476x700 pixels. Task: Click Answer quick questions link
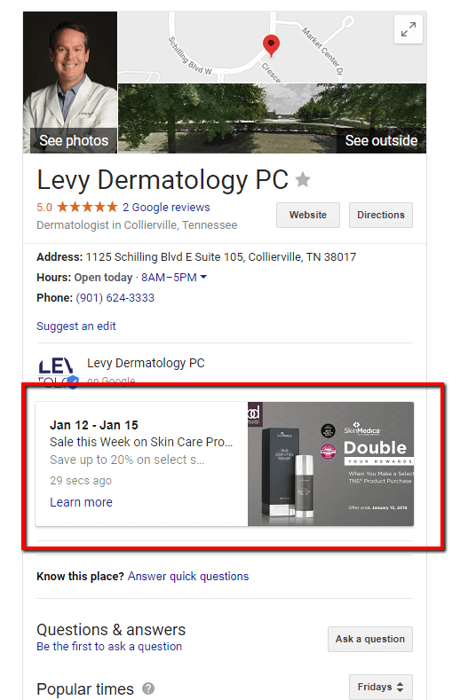pyautogui.click(x=188, y=577)
